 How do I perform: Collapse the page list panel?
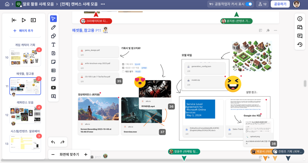(14, 20)
